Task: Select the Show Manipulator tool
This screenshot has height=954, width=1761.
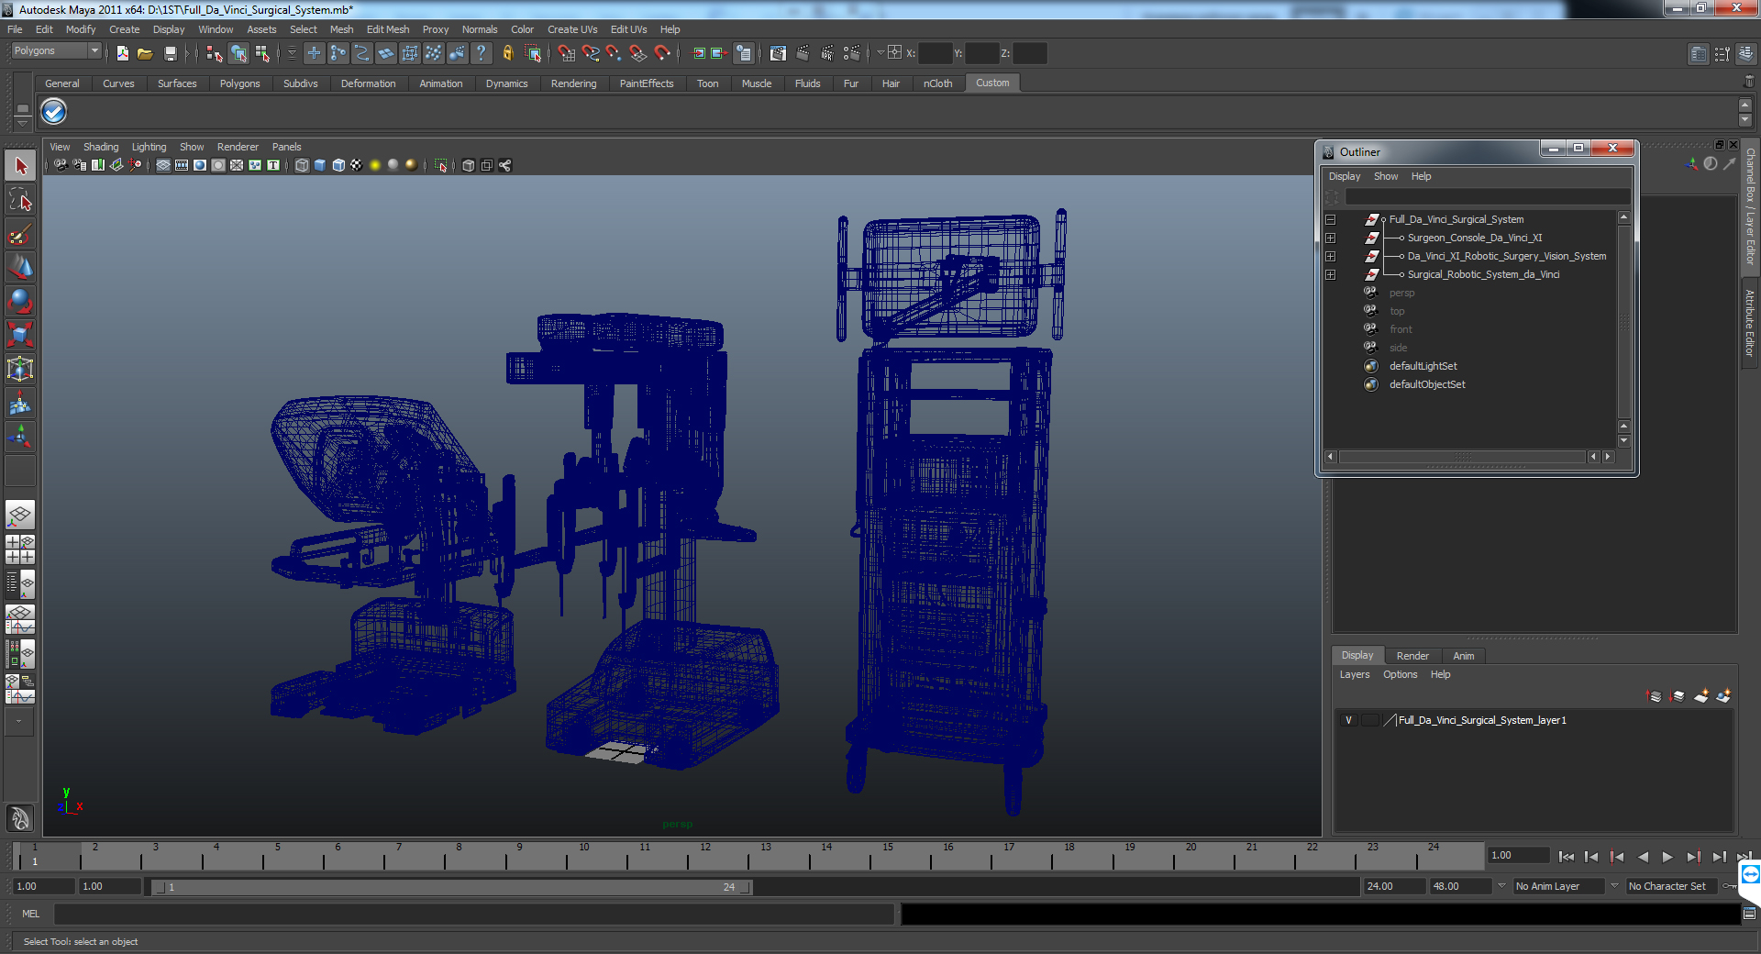Action: pyautogui.click(x=20, y=438)
